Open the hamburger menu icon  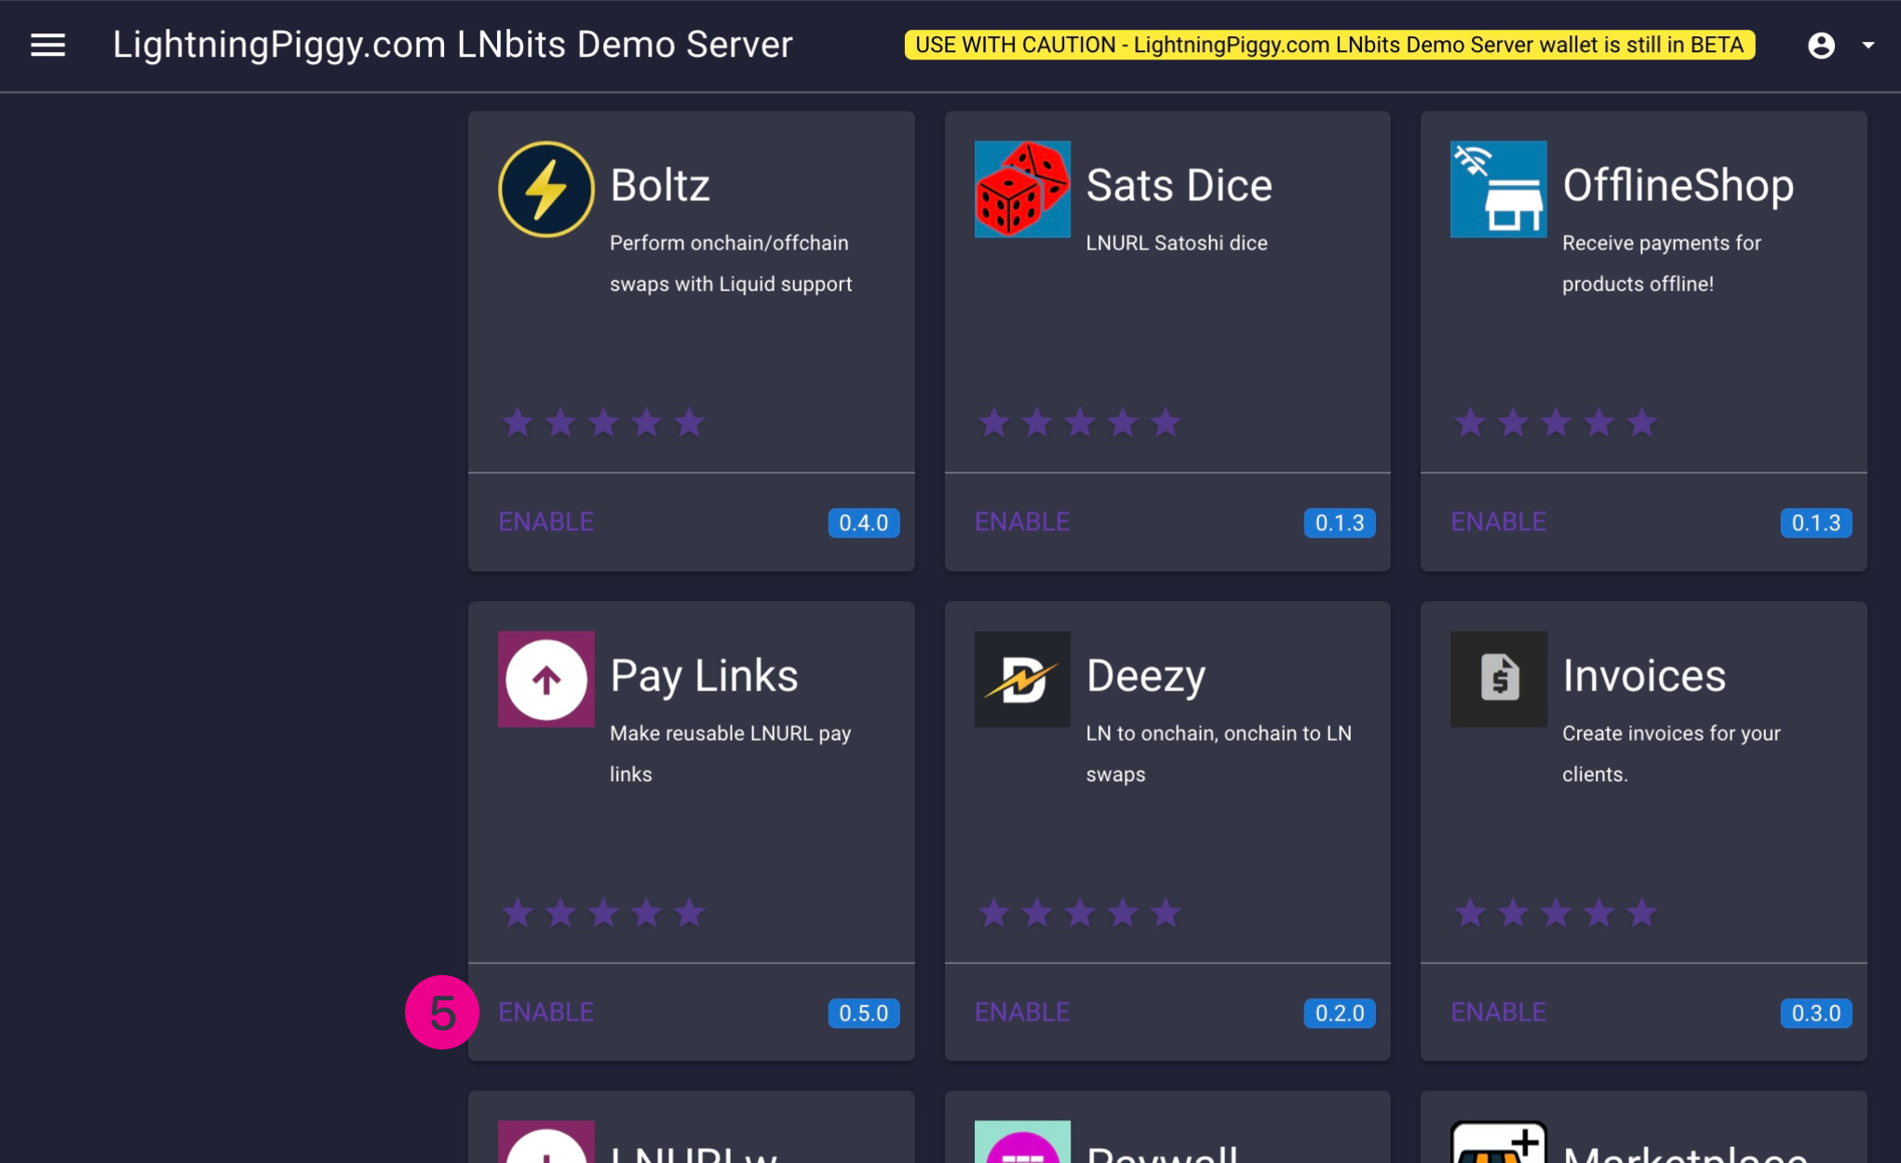point(47,45)
